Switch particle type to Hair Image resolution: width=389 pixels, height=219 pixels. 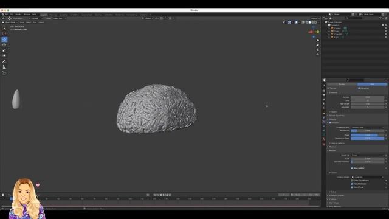373,85
